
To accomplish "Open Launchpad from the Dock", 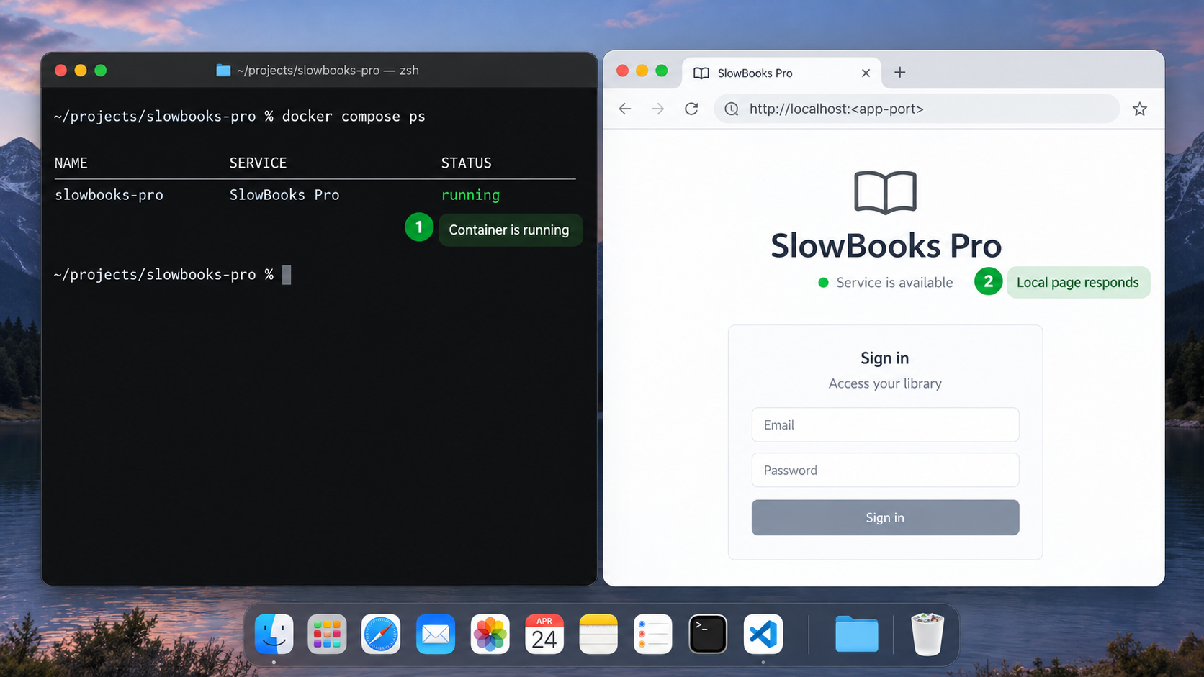I will (x=327, y=634).
